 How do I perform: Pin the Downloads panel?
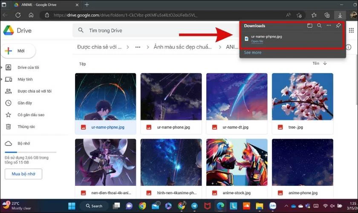(338, 26)
